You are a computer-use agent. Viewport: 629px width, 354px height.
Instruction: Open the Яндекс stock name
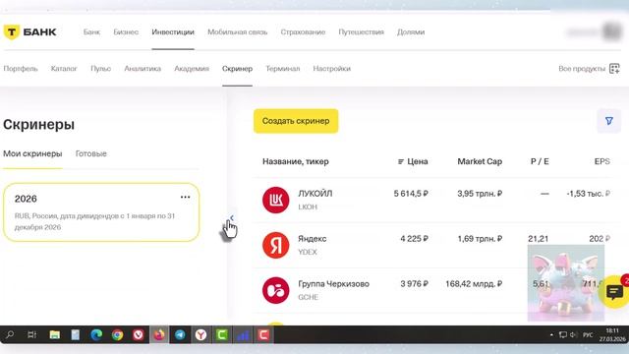click(x=313, y=239)
